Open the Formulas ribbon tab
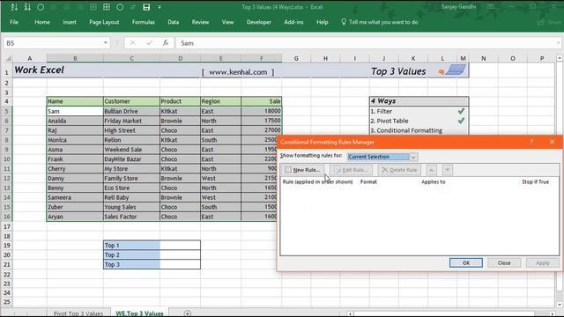 tap(143, 22)
